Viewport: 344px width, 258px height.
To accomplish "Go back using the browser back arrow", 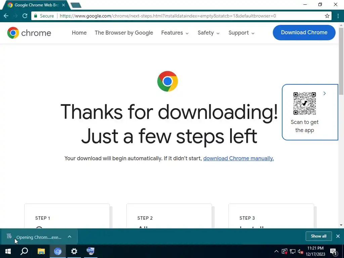I will point(6,16).
